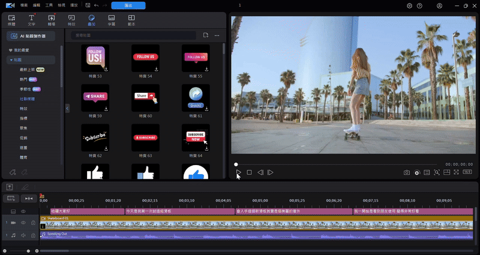Open the 16:9 aspect ratio selector
Image resolution: width=480 pixels, height=255 pixels.
468,173
